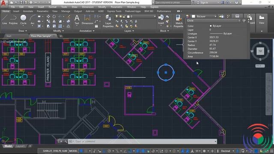Expand the Block panel dropdown

click(164, 31)
